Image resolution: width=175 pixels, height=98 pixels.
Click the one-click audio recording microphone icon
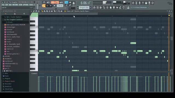pyautogui.click(x=139, y=3)
